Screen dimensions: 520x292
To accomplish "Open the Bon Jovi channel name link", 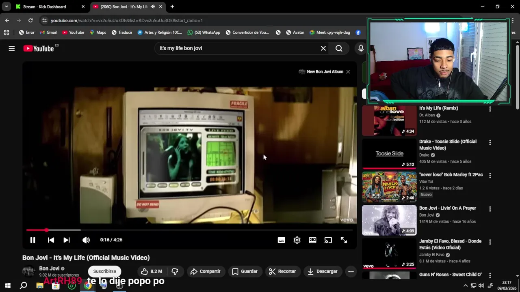I will (49, 268).
